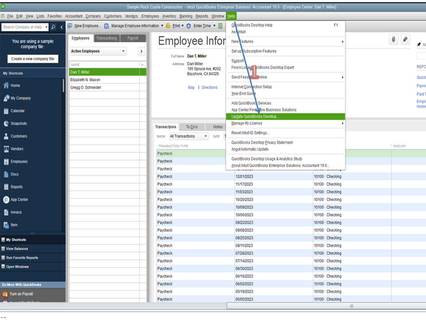Open the Employees menu in menu bar

(x=150, y=16)
